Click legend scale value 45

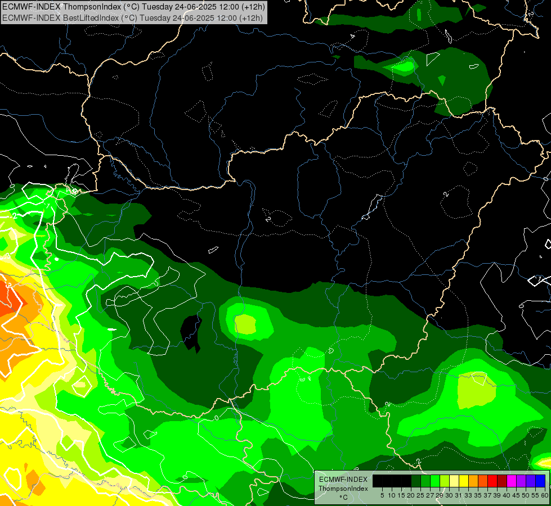pos(516,495)
